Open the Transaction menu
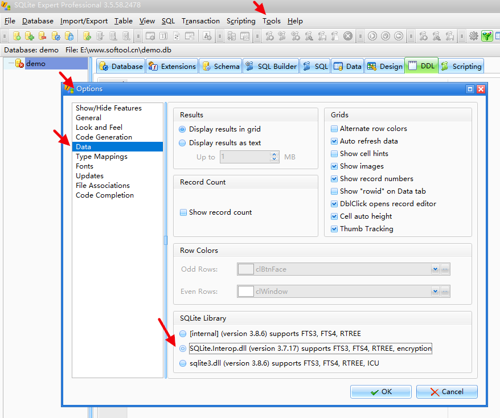The height and width of the screenshot is (418, 500). (200, 21)
